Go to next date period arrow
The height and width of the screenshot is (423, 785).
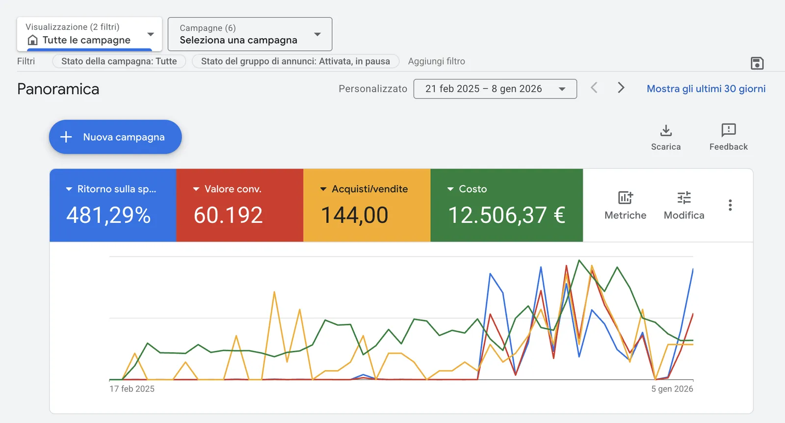click(621, 88)
